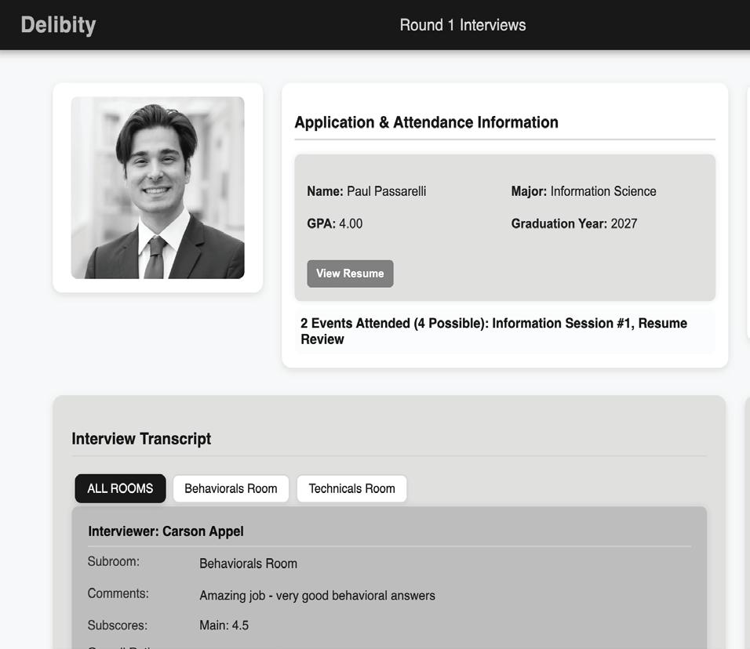Click the GPA value 4.00
The width and height of the screenshot is (750, 649).
351,223
